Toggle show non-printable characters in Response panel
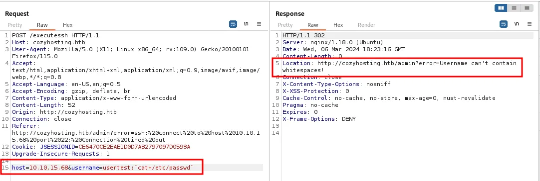This screenshot has width=540, height=181. (516, 24)
